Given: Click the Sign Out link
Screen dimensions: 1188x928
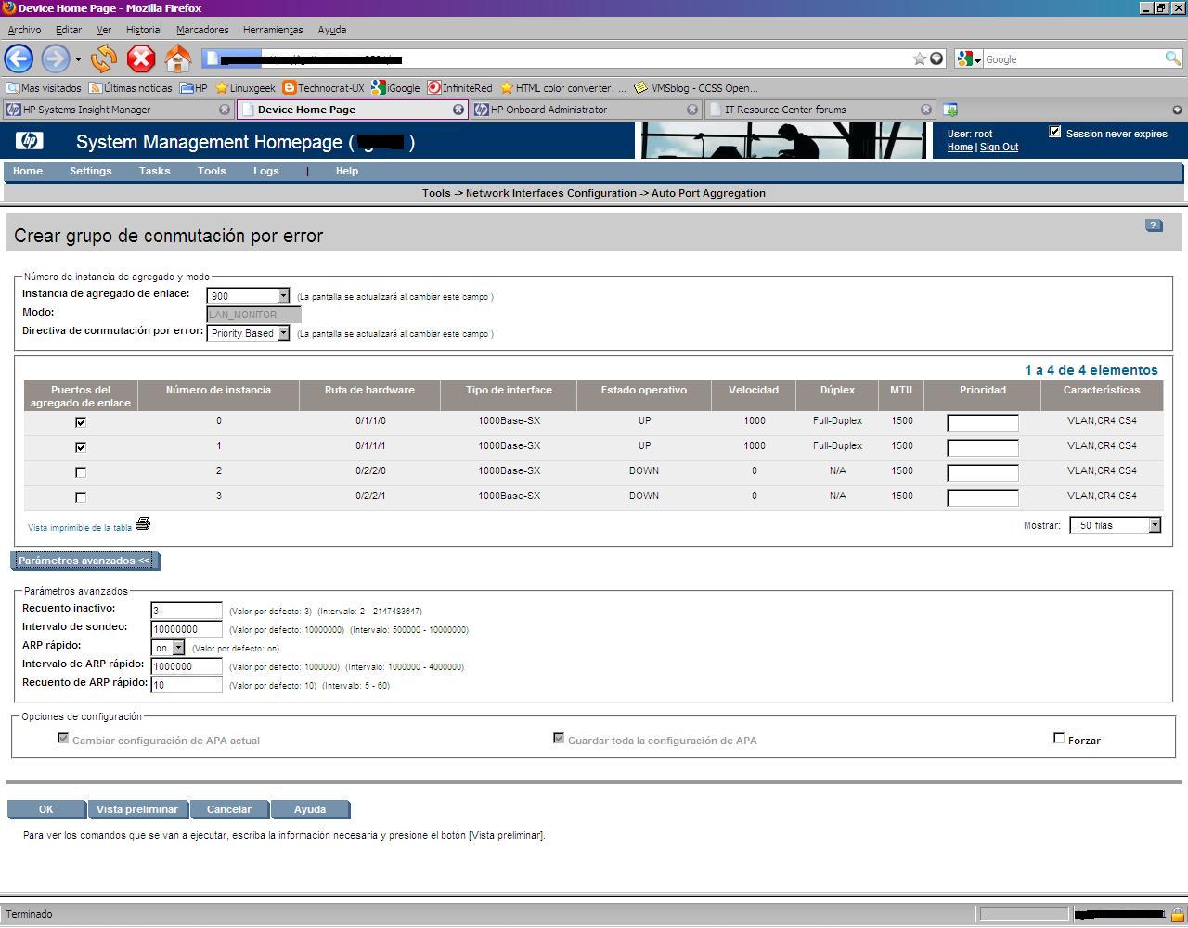Looking at the screenshot, I should (x=999, y=148).
